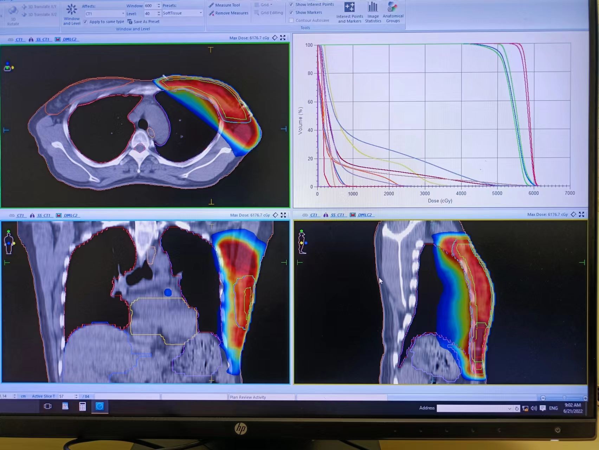Open Image Statistics
599x450 pixels.
pyautogui.click(x=373, y=13)
